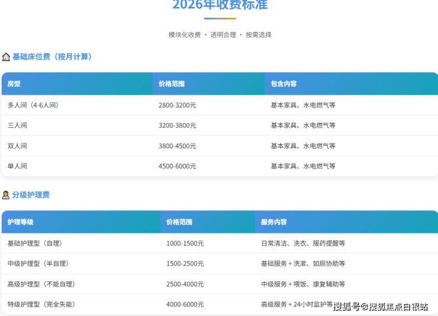Select the 多人间（4-6人间） row

click(x=33, y=105)
